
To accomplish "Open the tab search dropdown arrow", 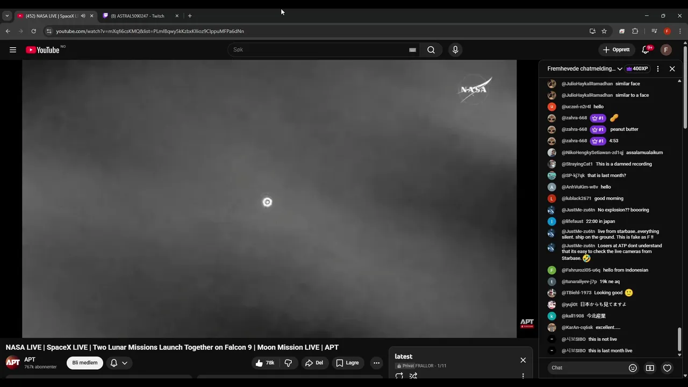I will [7, 16].
